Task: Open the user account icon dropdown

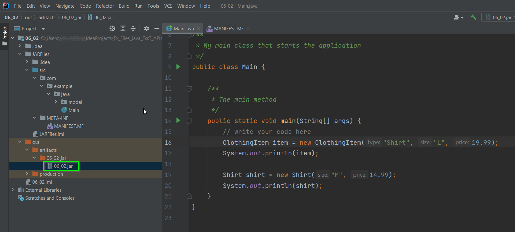Action: point(458,17)
